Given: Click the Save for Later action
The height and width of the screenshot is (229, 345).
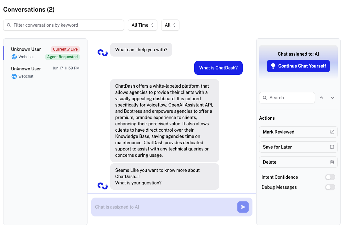Looking at the screenshot, I should pyautogui.click(x=298, y=147).
